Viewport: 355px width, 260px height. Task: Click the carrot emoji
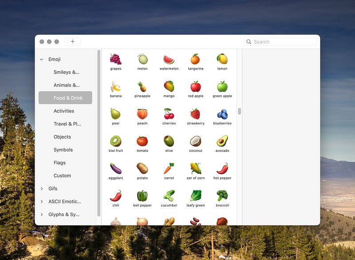point(169,168)
